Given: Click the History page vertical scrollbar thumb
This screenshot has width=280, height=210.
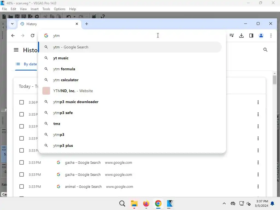Looking at the screenshot, I should pos(275,80).
